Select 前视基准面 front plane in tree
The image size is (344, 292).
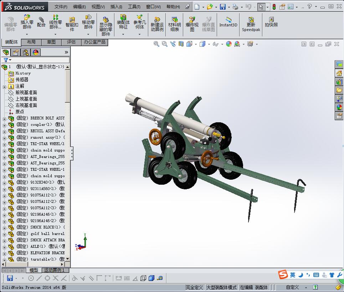tap(26, 93)
